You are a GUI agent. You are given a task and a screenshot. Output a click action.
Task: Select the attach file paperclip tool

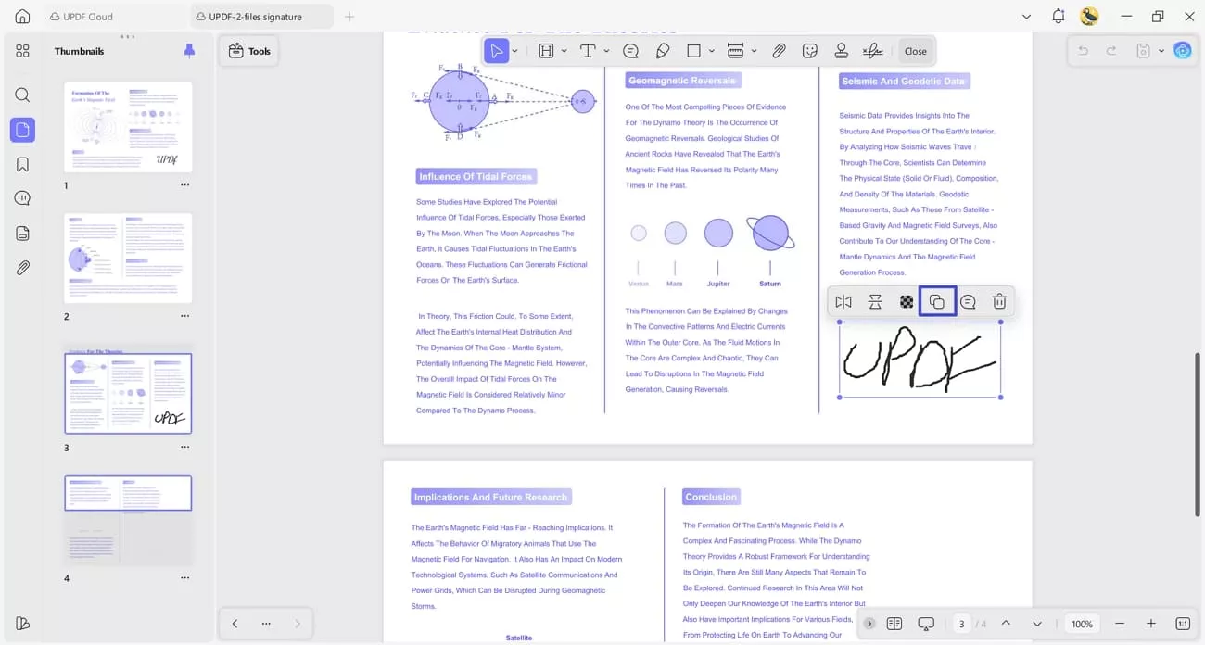coord(779,51)
